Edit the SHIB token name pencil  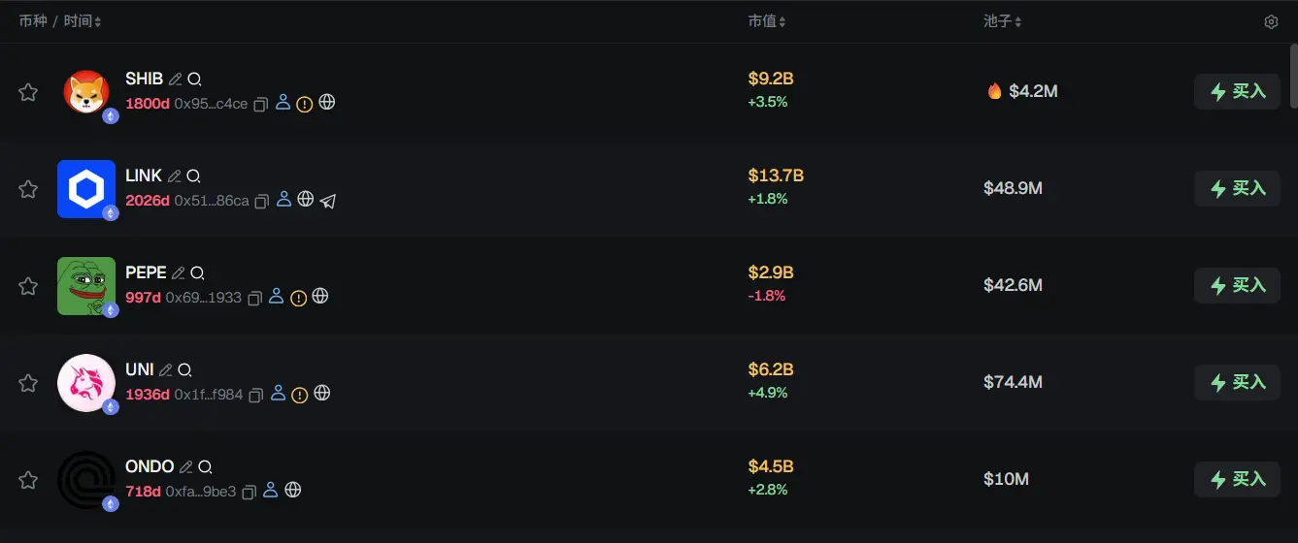176,80
